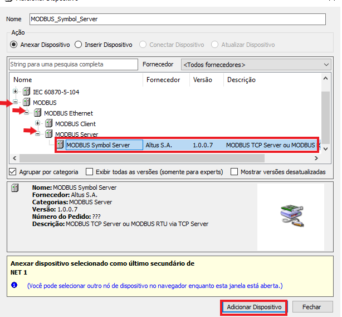Click the MODBUS Server node icon
The width and height of the screenshot is (342, 317).
point(48,135)
